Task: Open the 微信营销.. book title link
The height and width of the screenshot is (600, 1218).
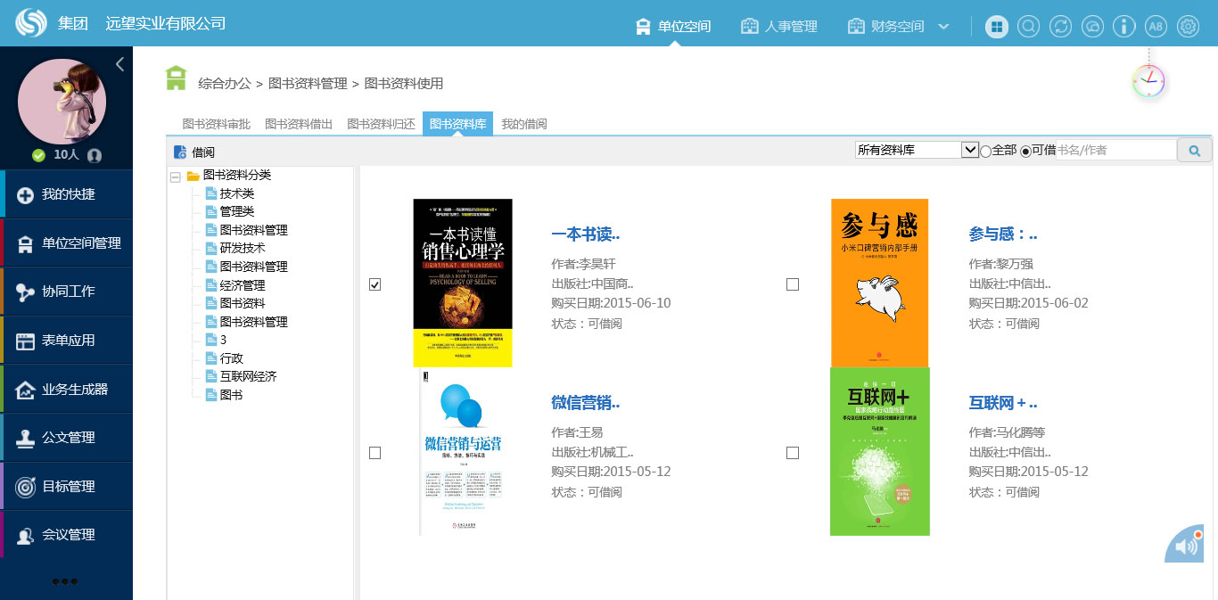Action: (586, 403)
